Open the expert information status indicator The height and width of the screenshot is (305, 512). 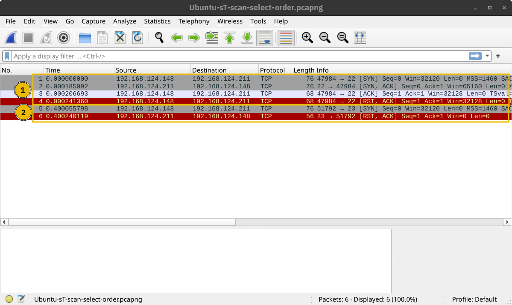point(9,299)
